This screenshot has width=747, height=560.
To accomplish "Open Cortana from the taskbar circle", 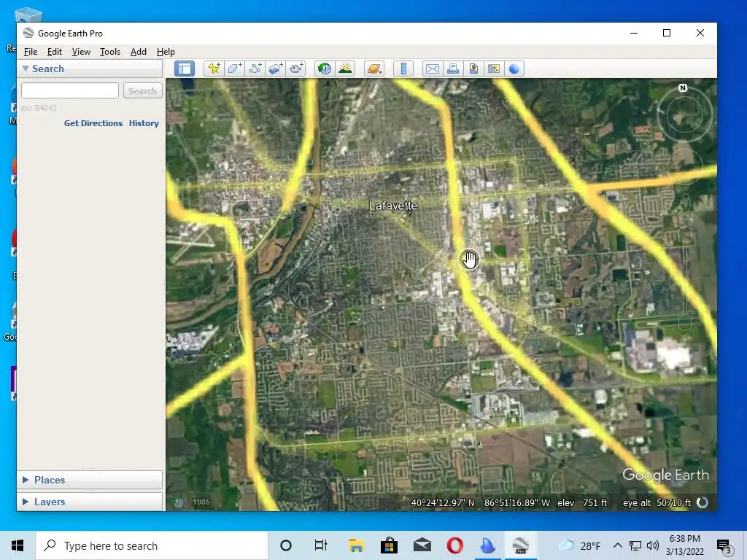I will 286,545.
